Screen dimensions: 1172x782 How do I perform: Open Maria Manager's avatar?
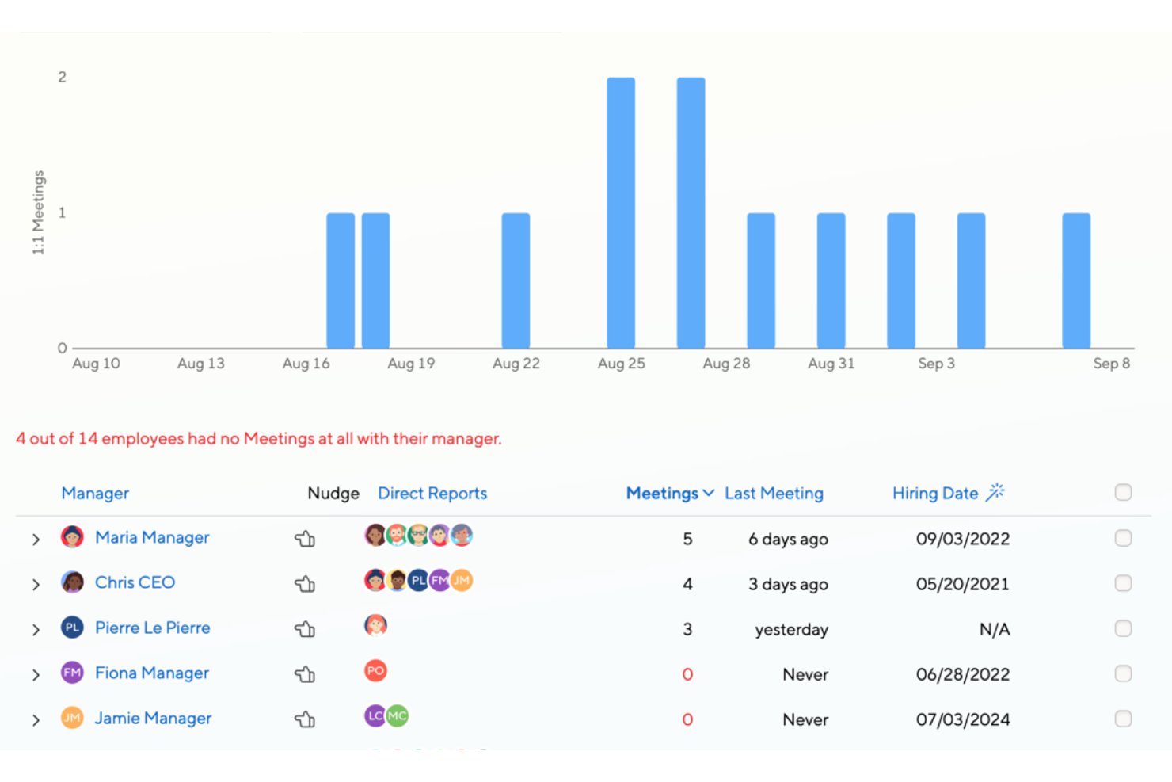72,537
